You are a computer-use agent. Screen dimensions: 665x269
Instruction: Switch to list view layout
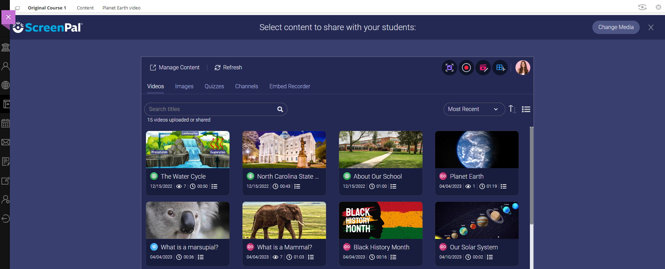coord(526,109)
